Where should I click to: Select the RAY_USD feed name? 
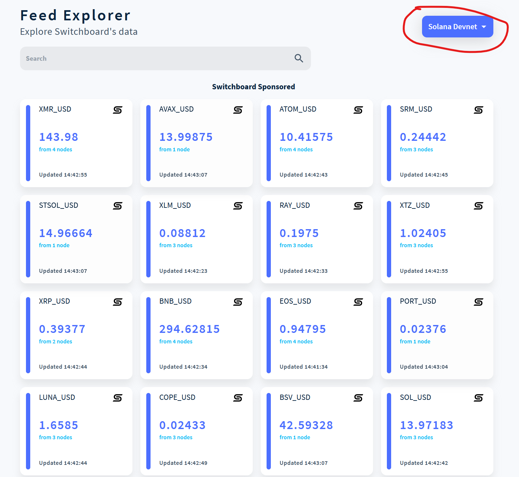pos(295,205)
